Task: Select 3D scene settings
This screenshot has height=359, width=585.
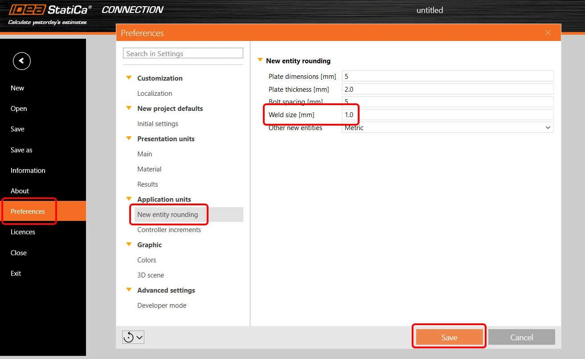Action: tap(151, 275)
